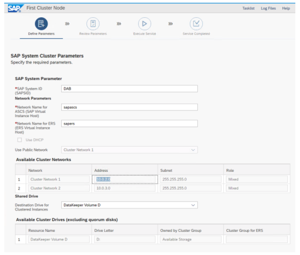Open the Use Public Network dropdown
This screenshot has height=255, width=300.
tap(129, 150)
